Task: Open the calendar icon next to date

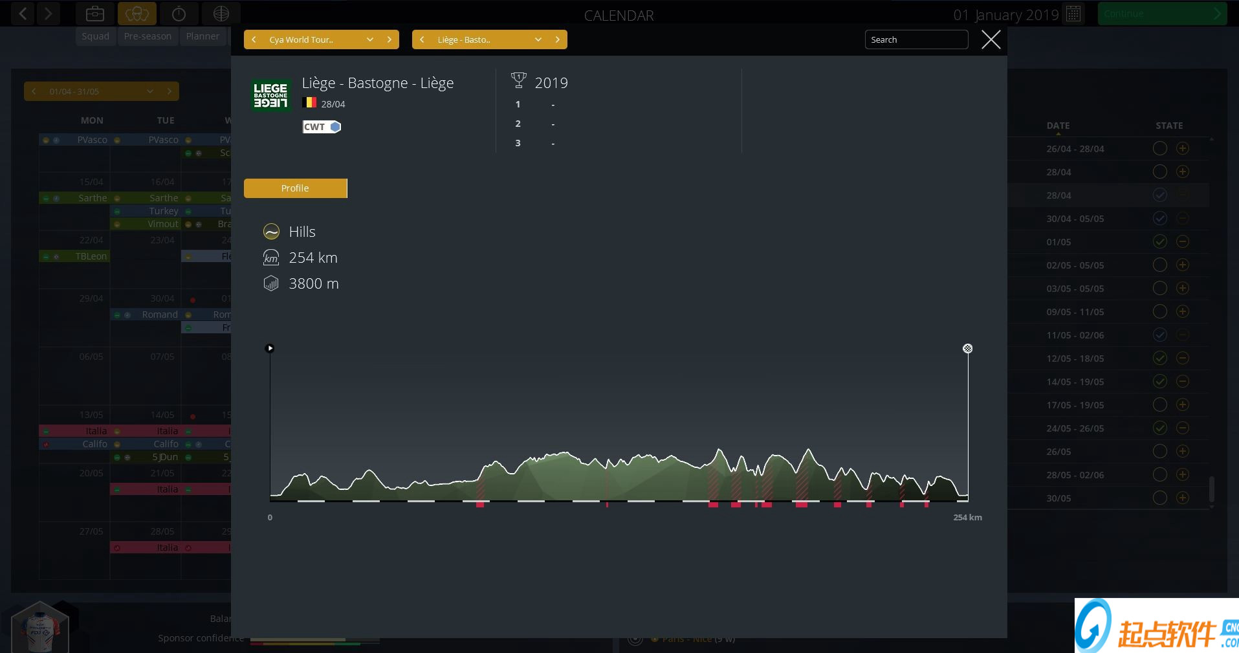Action: 1073,14
